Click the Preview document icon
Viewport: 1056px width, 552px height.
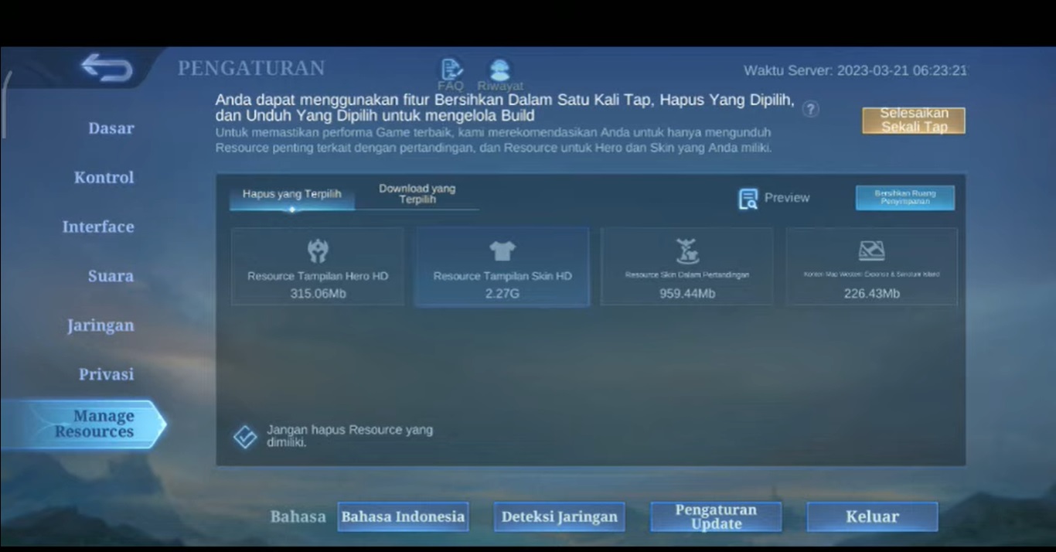pyautogui.click(x=748, y=199)
